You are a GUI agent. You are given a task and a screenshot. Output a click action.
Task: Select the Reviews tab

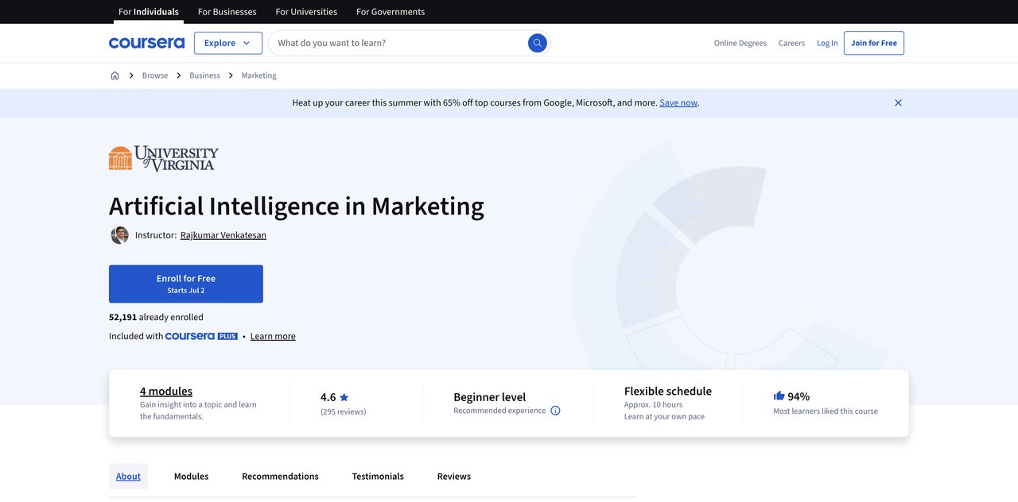pos(454,477)
